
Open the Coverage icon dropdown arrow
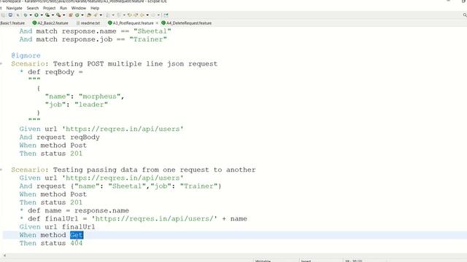point(53,15)
